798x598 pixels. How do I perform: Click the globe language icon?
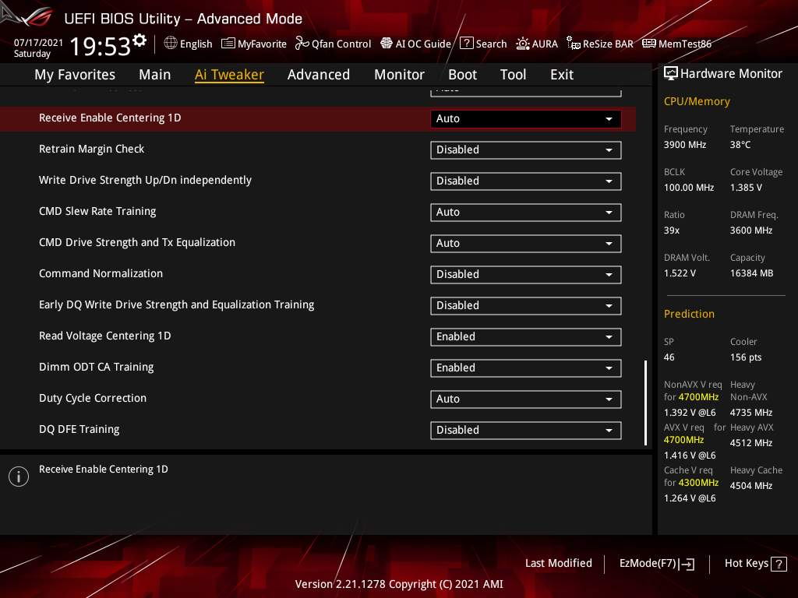(x=171, y=44)
